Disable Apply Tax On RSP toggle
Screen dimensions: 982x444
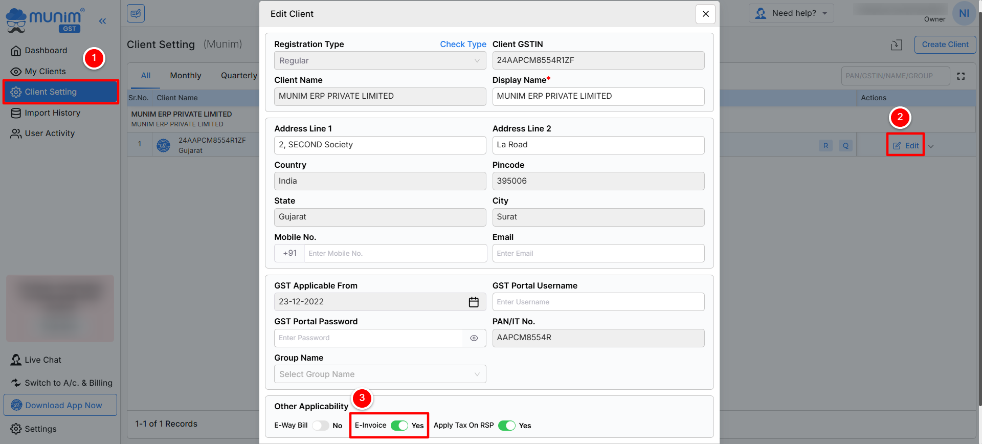click(506, 426)
